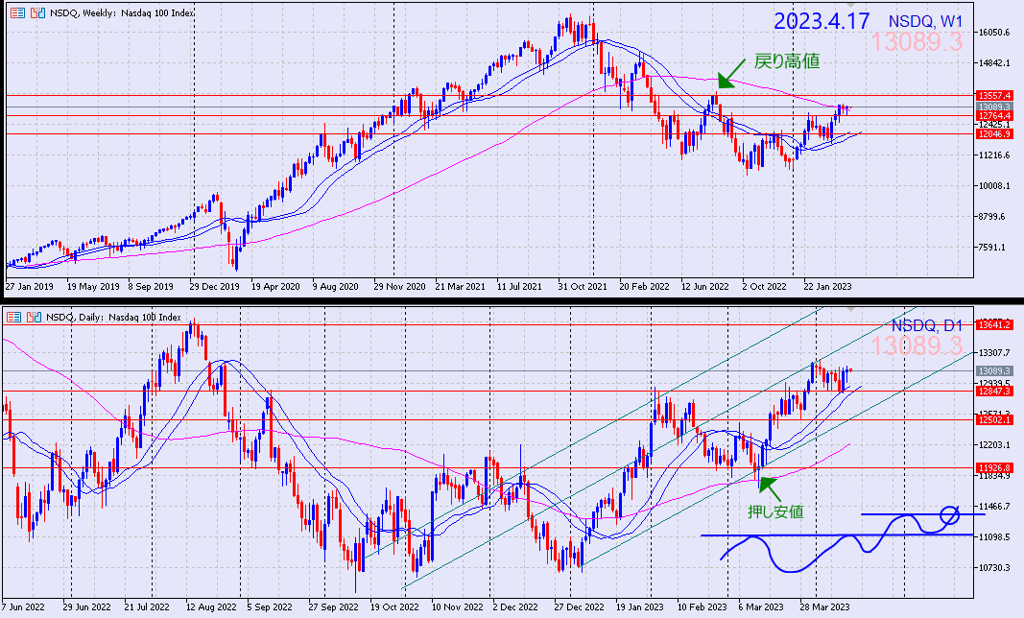The width and height of the screenshot is (1024, 618).
Task: Click the red 13557.4 price tag
Action: click(994, 95)
